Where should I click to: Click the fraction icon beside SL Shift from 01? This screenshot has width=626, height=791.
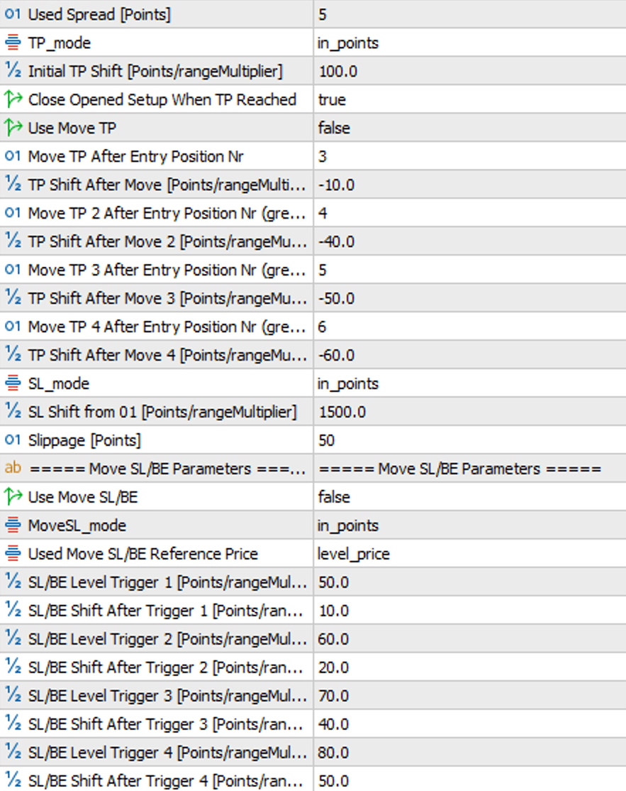point(13,411)
